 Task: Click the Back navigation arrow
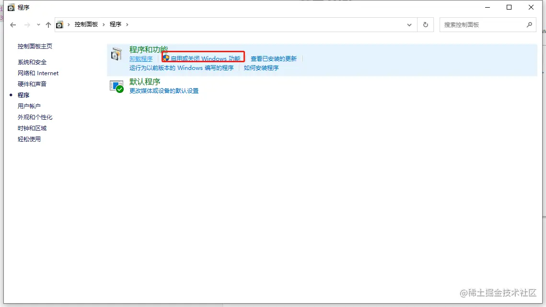13,25
